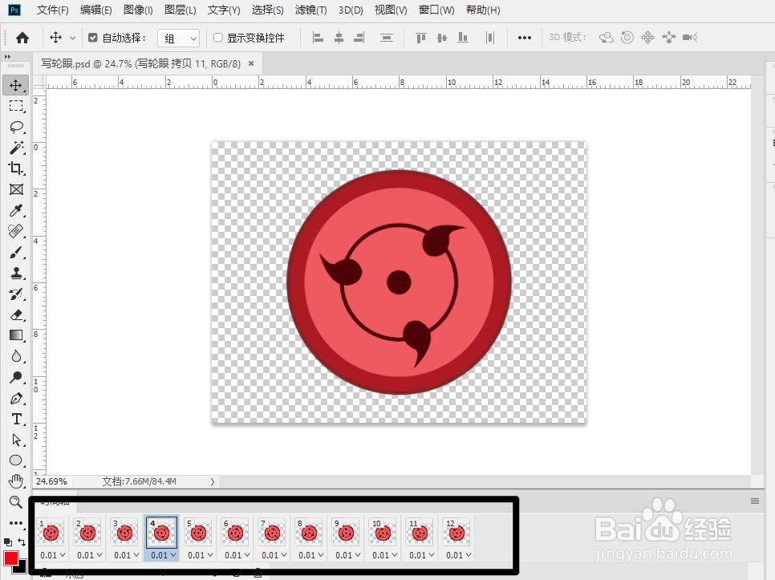Select the Gradient tool
The width and height of the screenshot is (775, 580).
(16, 335)
